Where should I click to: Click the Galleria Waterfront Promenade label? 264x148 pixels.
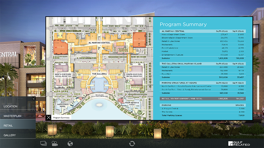(x=99, y=96)
